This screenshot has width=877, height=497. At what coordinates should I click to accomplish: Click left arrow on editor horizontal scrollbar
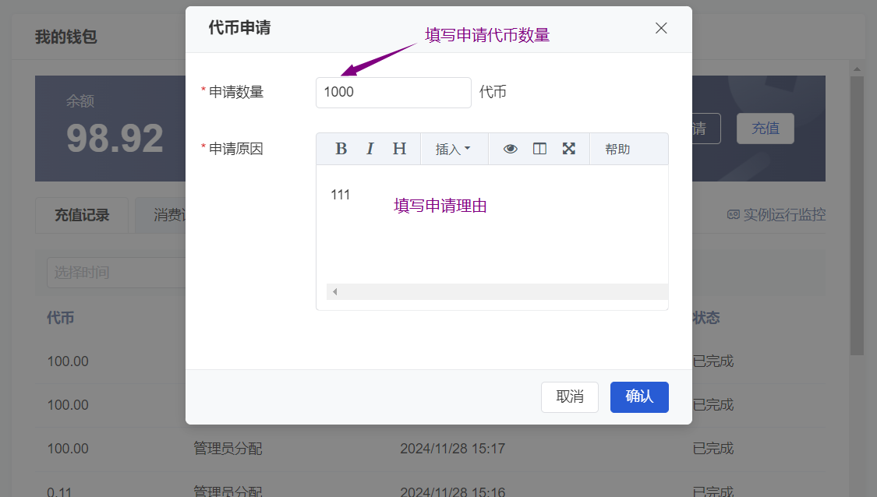point(334,292)
